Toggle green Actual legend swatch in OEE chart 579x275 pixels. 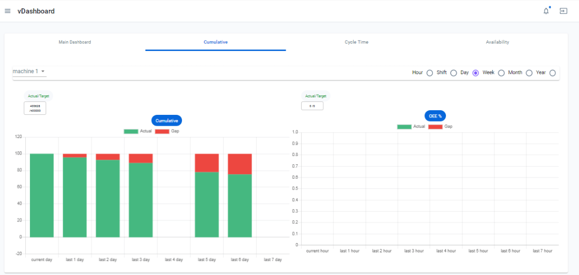coord(404,127)
